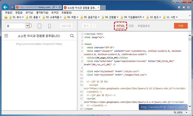The image size is (193, 116).
Task: Open the 파일(F) menu
Action: pos(9,12)
